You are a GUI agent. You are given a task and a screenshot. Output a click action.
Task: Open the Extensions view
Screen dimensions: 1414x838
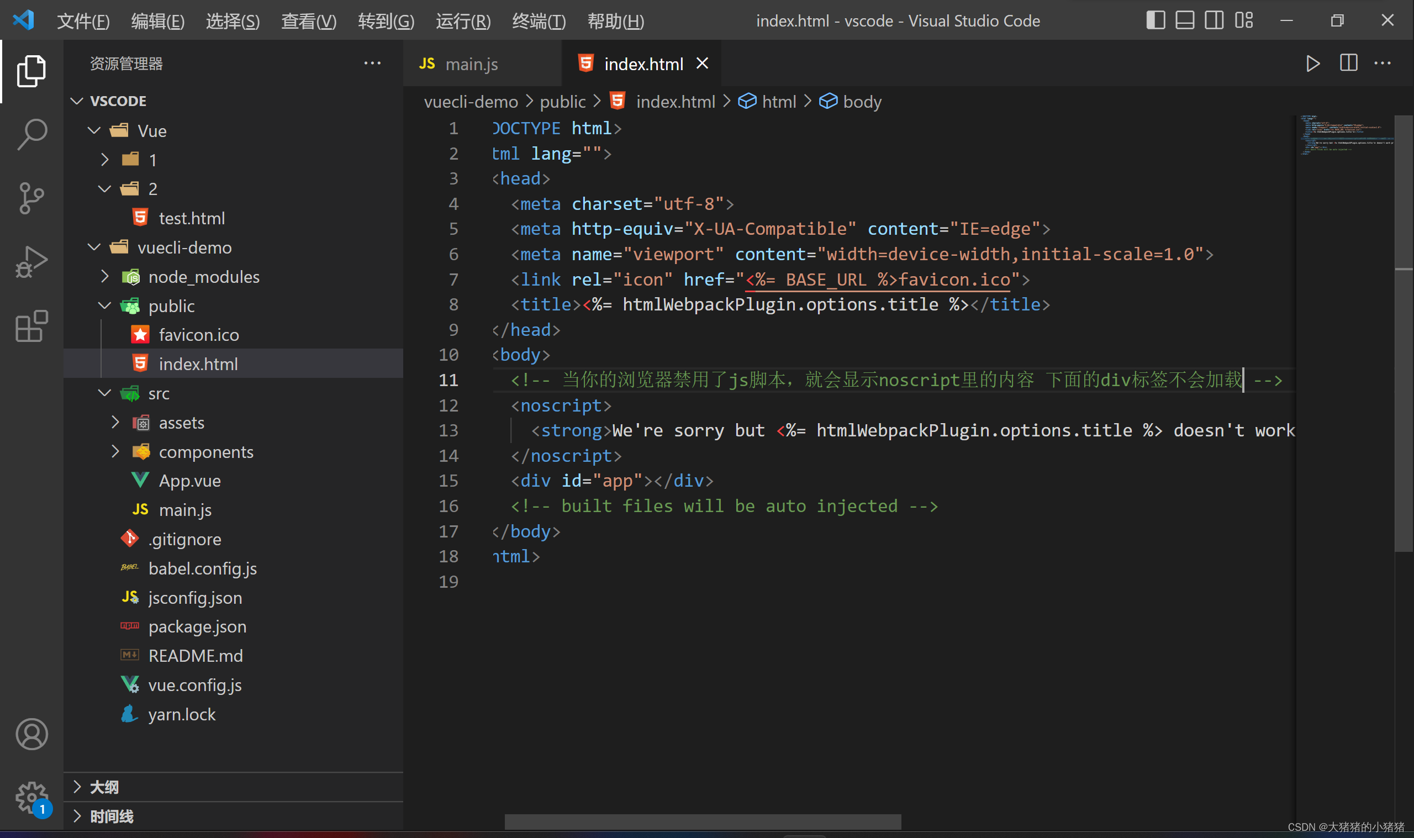coord(31,325)
